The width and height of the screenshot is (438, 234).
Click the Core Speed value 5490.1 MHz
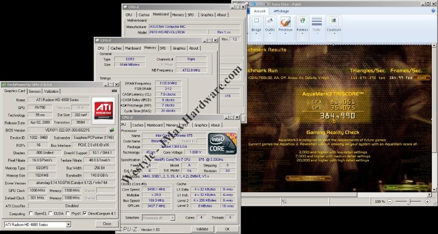point(156,189)
